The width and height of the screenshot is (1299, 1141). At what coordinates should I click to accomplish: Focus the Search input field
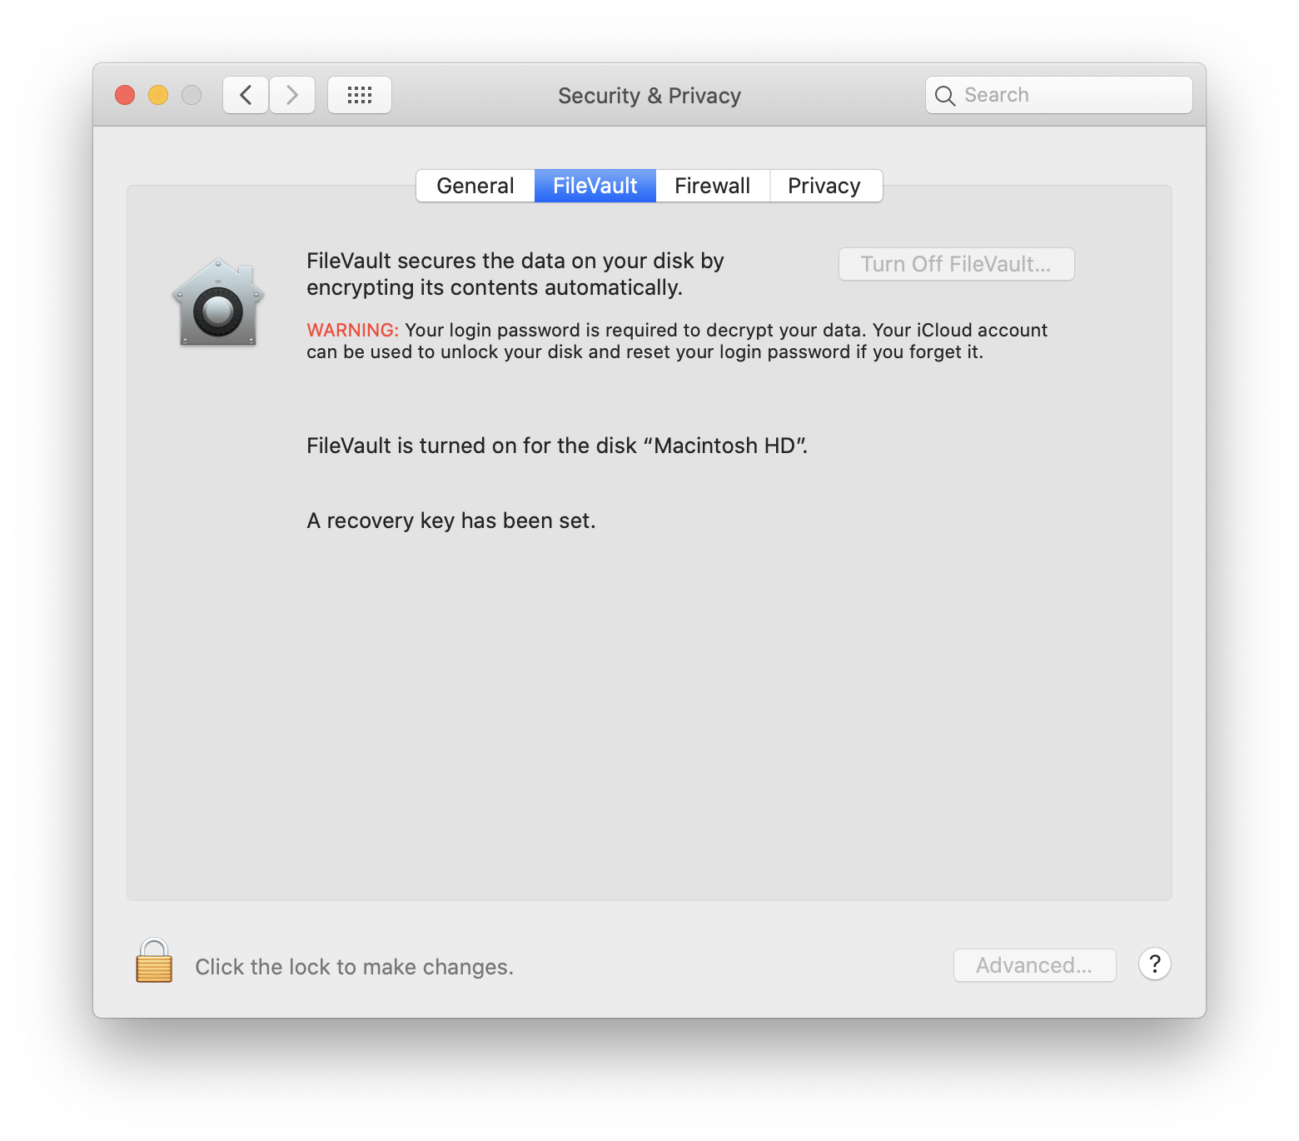coord(1058,95)
